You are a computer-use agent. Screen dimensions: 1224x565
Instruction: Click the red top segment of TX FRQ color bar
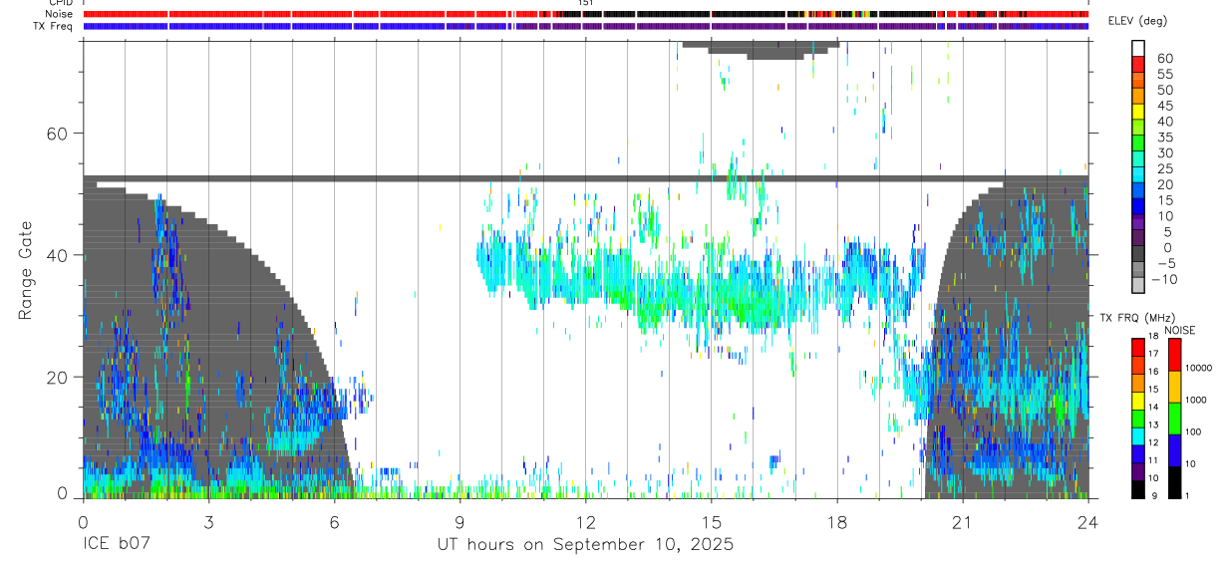[1137, 348]
